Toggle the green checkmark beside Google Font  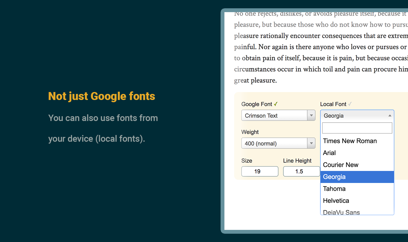(276, 104)
